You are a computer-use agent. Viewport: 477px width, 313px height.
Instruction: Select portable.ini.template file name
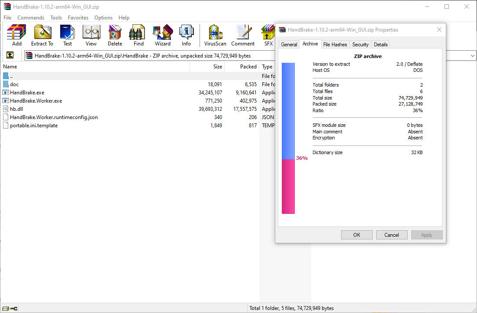[34, 125]
